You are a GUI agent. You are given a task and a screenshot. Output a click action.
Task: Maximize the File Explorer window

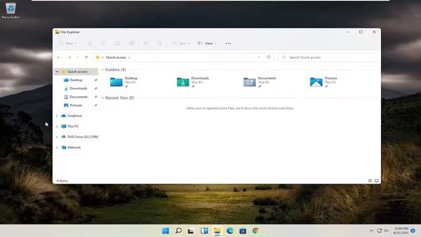click(x=360, y=32)
